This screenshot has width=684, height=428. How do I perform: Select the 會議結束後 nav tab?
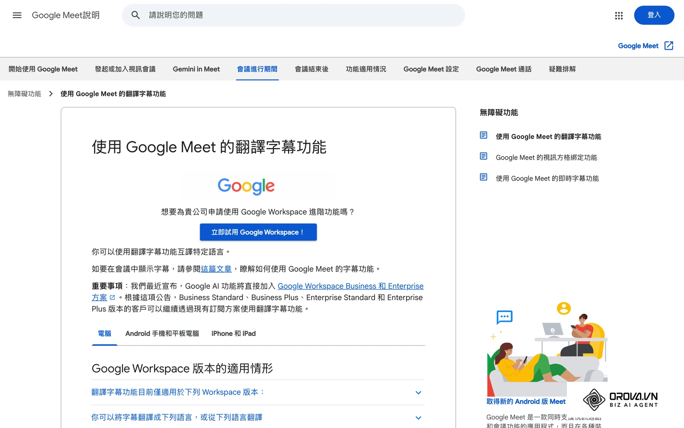click(312, 69)
